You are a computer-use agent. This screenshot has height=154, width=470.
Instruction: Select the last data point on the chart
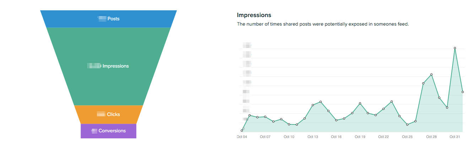[x=463, y=92]
